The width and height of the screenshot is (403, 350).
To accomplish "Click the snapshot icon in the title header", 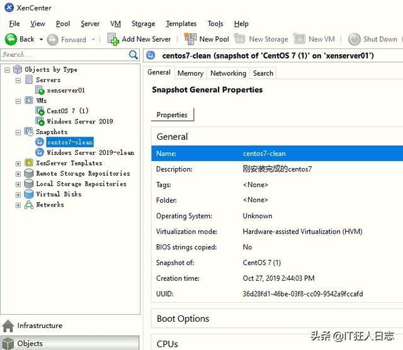I will coord(150,55).
